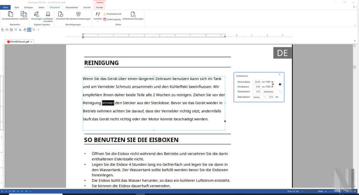This screenshot has width=359, height=195.
Task: Click the Wortabstand value field
Action: tap(257, 86)
